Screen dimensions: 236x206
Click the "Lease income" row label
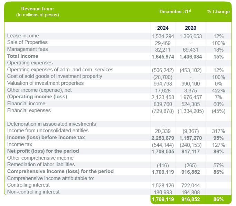pos(23,36)
